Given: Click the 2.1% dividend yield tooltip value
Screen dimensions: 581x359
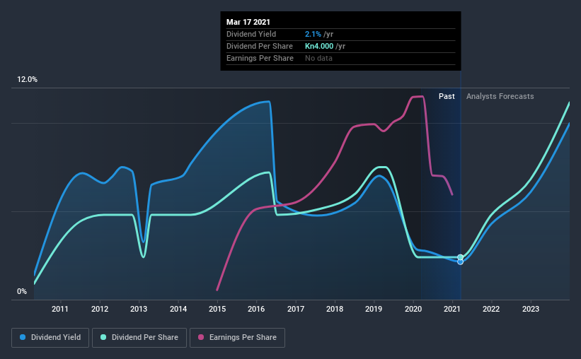Looking at the screenshot, I should 313,34.
